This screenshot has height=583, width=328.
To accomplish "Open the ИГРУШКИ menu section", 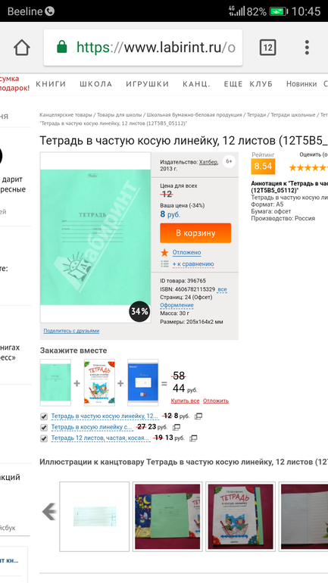I will click(x=147, y=84).
